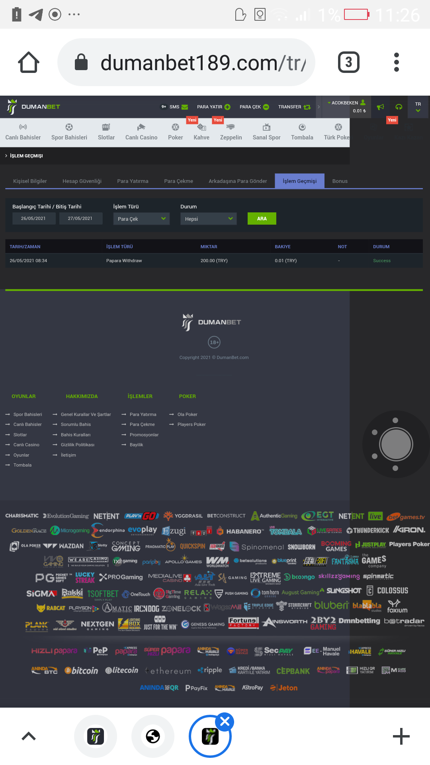430x765 pixels.
Task: Expand the Durum status dropdown
Action: coord(208,219)
